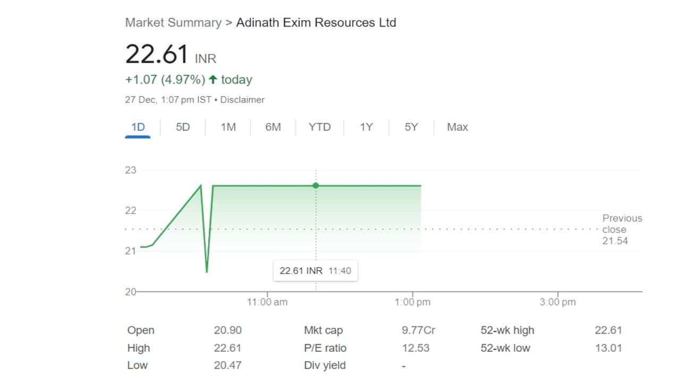680x382 pixels.
Task: Click the Adinath Exim Resources Ltd title
Action: pos(316,23)
